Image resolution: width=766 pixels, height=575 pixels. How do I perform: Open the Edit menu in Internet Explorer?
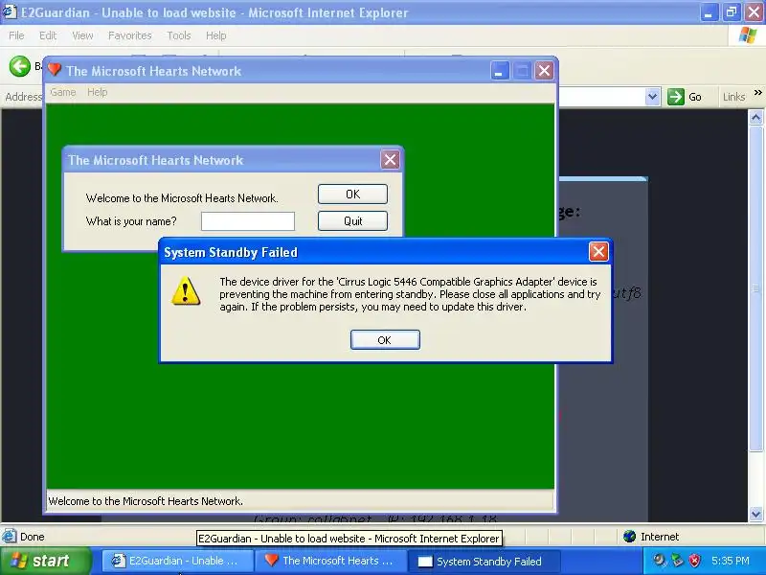(x=48, y=35)
